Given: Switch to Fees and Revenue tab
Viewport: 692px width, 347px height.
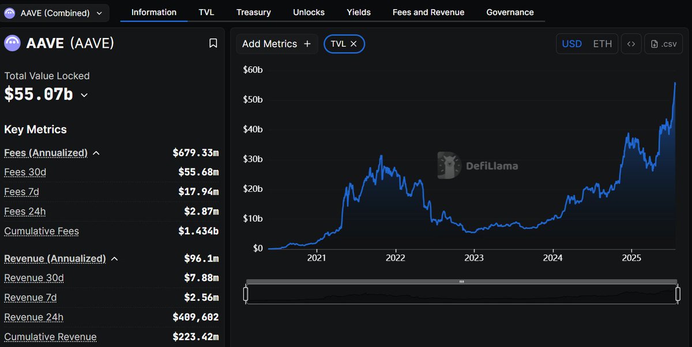Looking at the screenshot, I should click(x=428, y=12).
